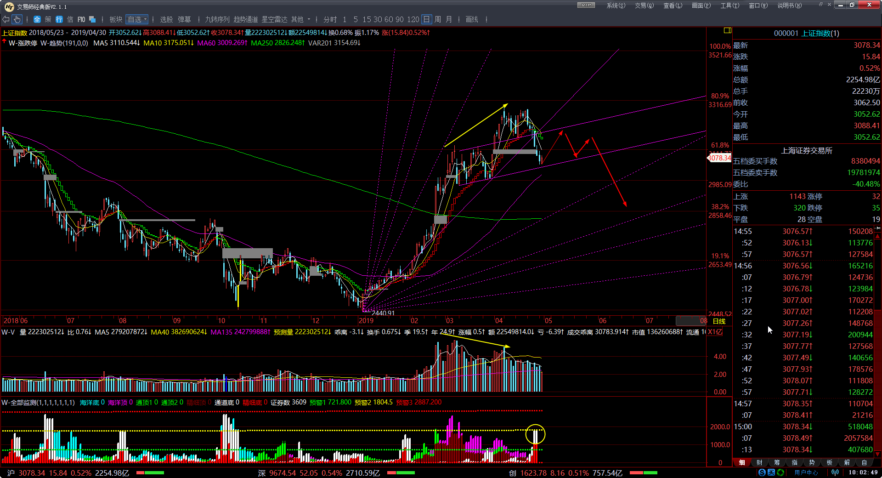This screenshot has width=882, height=478.
Task: Click the tick list scroll-down arrow
Action: point(877,454)
